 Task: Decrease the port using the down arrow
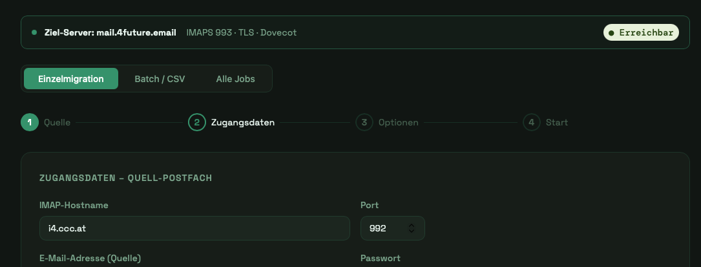coord(412,231)
